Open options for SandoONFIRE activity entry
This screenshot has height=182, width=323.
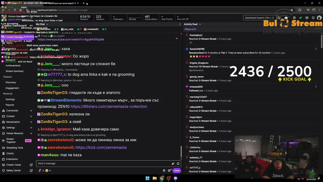tap(316, 49)
